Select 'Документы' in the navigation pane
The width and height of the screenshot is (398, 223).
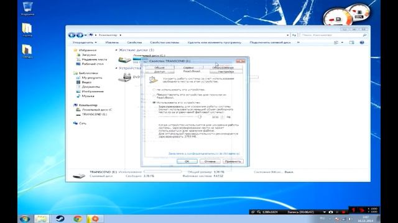(x=91, y=87)
